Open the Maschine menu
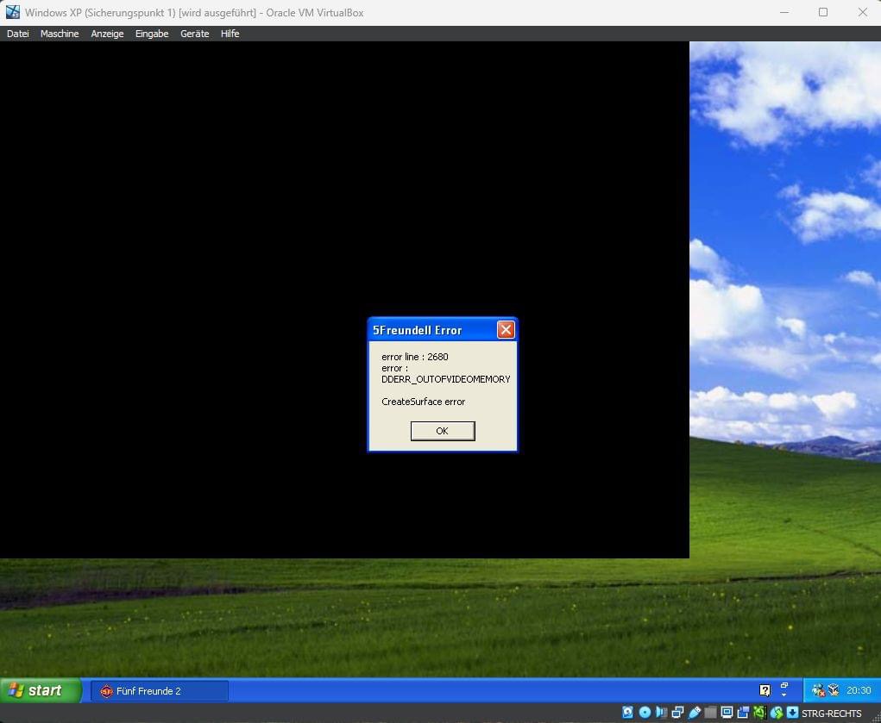881x723 pixels. coord(60,34)
